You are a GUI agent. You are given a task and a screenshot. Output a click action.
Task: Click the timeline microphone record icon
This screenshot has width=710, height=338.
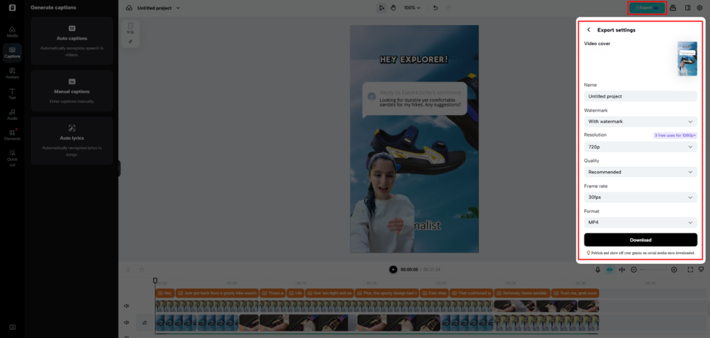pos(598,269)
